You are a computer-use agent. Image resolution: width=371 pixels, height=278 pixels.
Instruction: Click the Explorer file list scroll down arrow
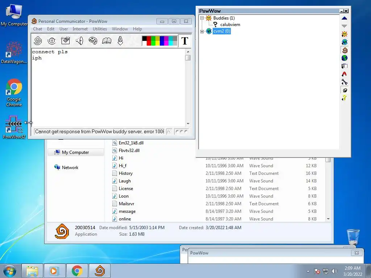(328, 219)
